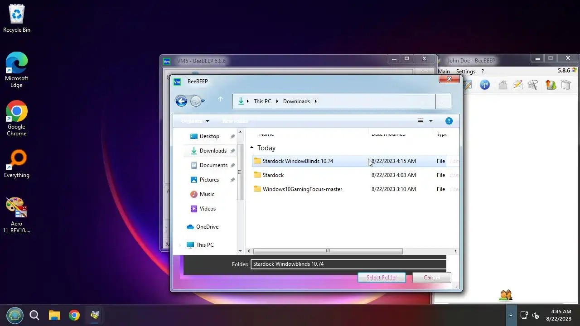Go back using the blue back arrow

coord(181,101)
